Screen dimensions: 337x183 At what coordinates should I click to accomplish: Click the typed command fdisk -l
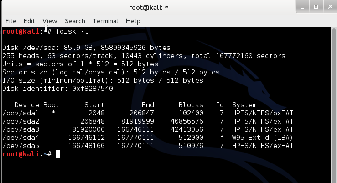pyautogui.click(x=72, y=31)
